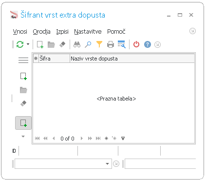Click the magnifying glass find icon
Image resolution: width=206 pixels, height=182 pixels.
click(x=88, y=44)
